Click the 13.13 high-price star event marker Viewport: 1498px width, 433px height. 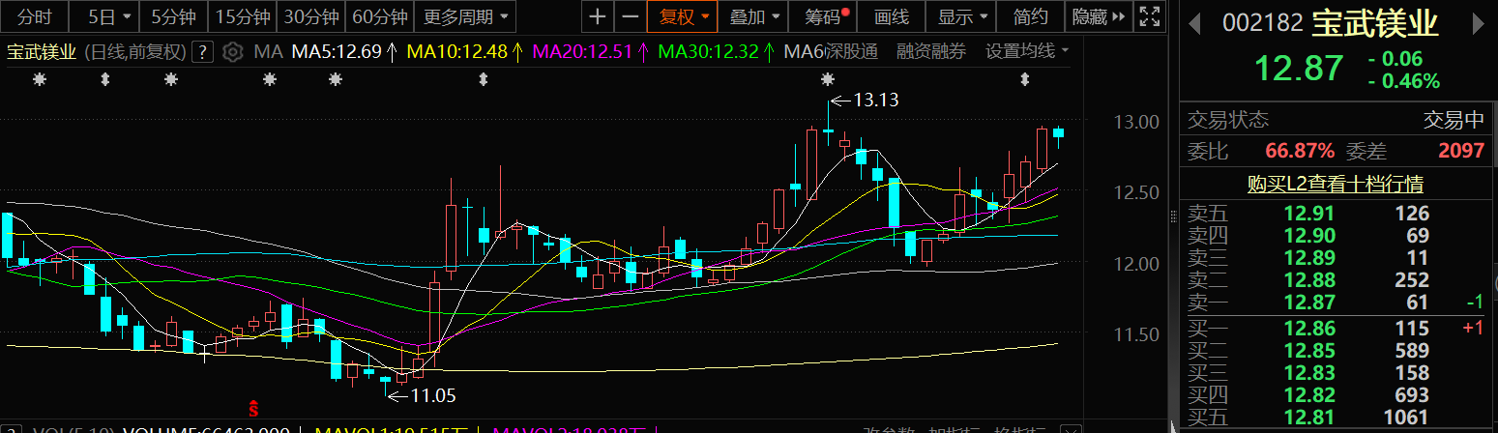coord(828,78)
